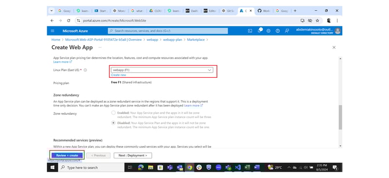Expand the Linux Plan webapp (F1) dropdown

162,70
